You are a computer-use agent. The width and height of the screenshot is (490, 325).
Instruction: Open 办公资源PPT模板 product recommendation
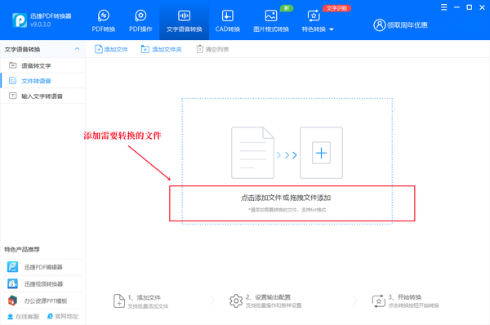point(42,301)
